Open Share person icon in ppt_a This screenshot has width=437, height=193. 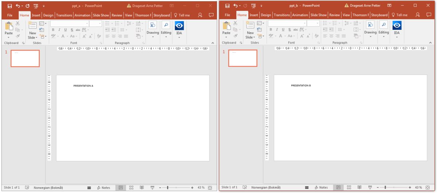pos(200,15)
